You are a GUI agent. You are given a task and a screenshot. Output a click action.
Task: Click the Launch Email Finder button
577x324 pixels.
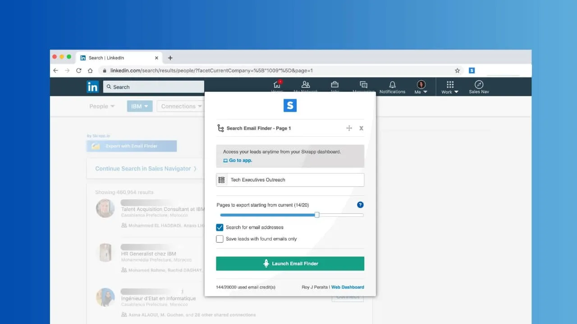coord(290,264)
